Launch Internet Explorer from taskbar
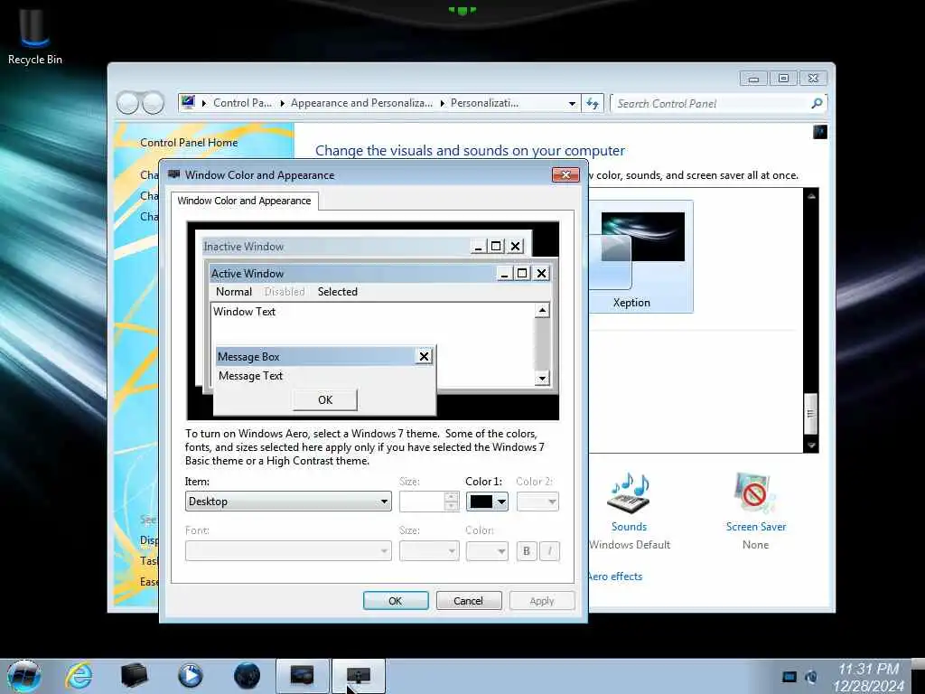Screen dimensions: 925x694 pyautogui.click(x=79, y=676)
